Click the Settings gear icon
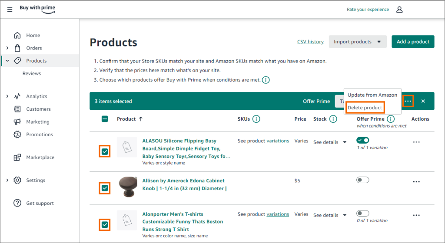Screen dimensions: 445x243 pos(17,180)
